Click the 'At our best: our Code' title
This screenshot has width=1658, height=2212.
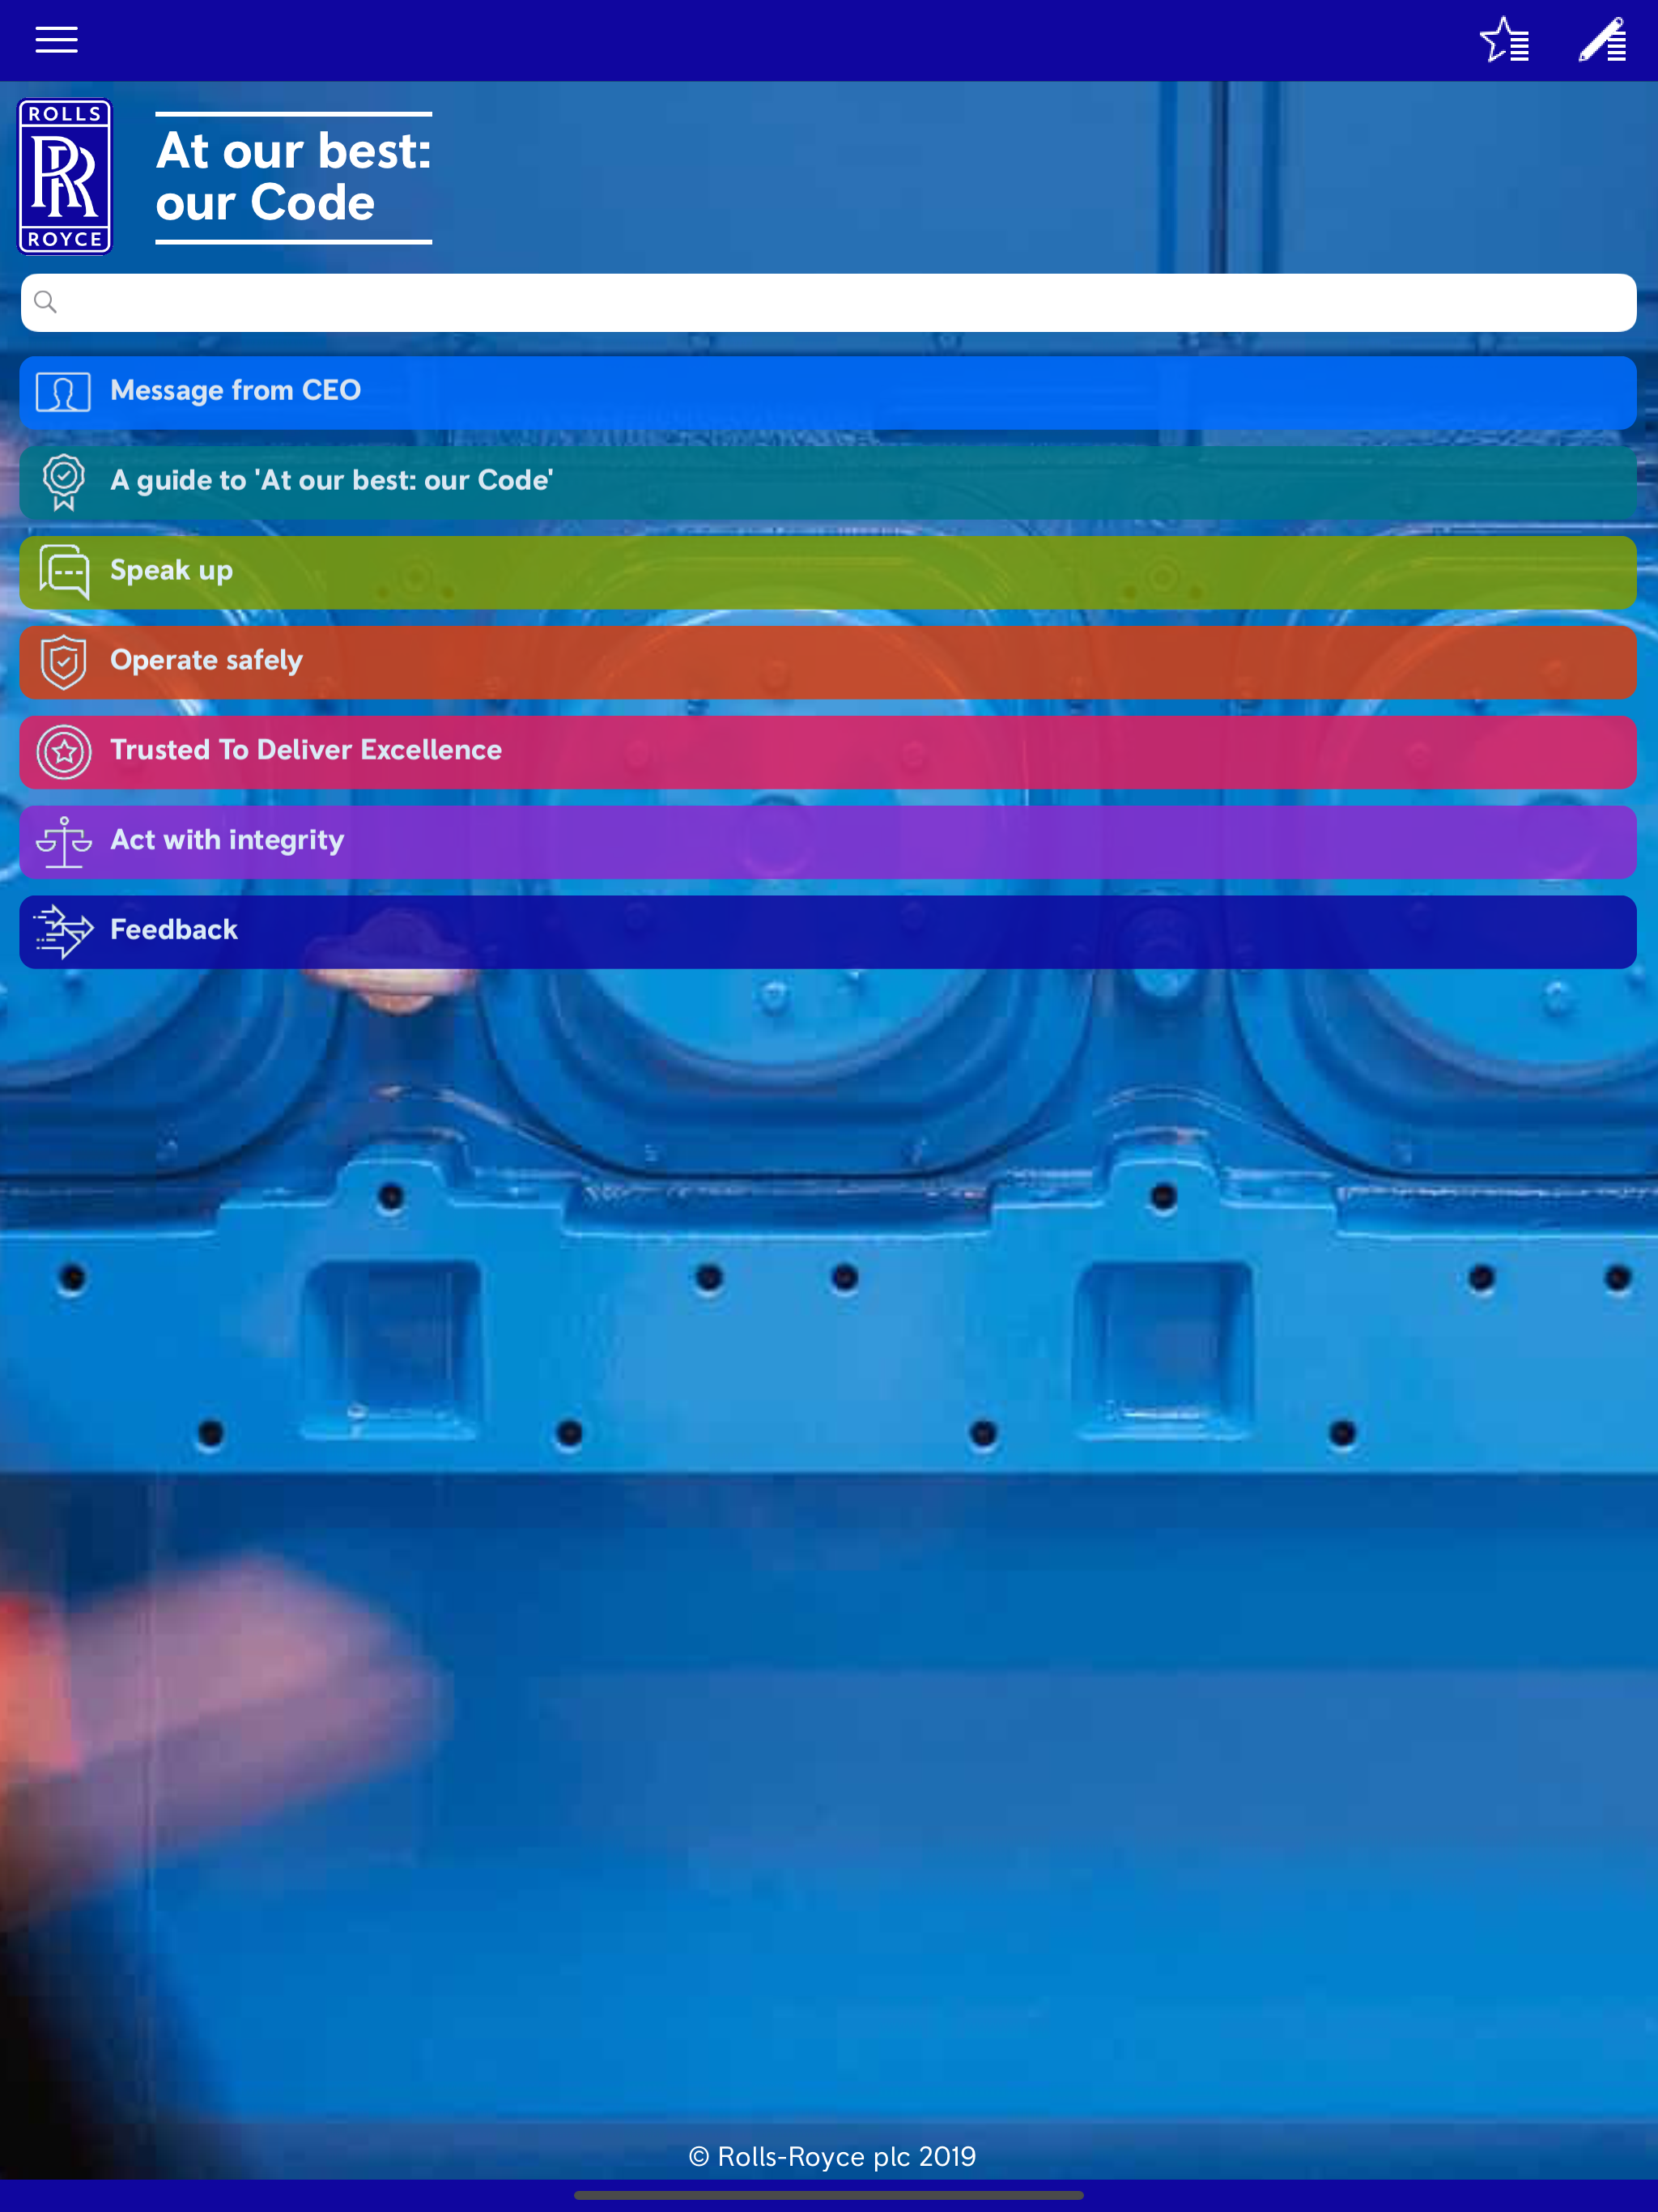tap(293, 177)
